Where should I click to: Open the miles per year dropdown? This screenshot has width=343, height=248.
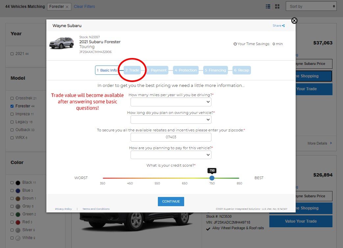tap(171, 102)
